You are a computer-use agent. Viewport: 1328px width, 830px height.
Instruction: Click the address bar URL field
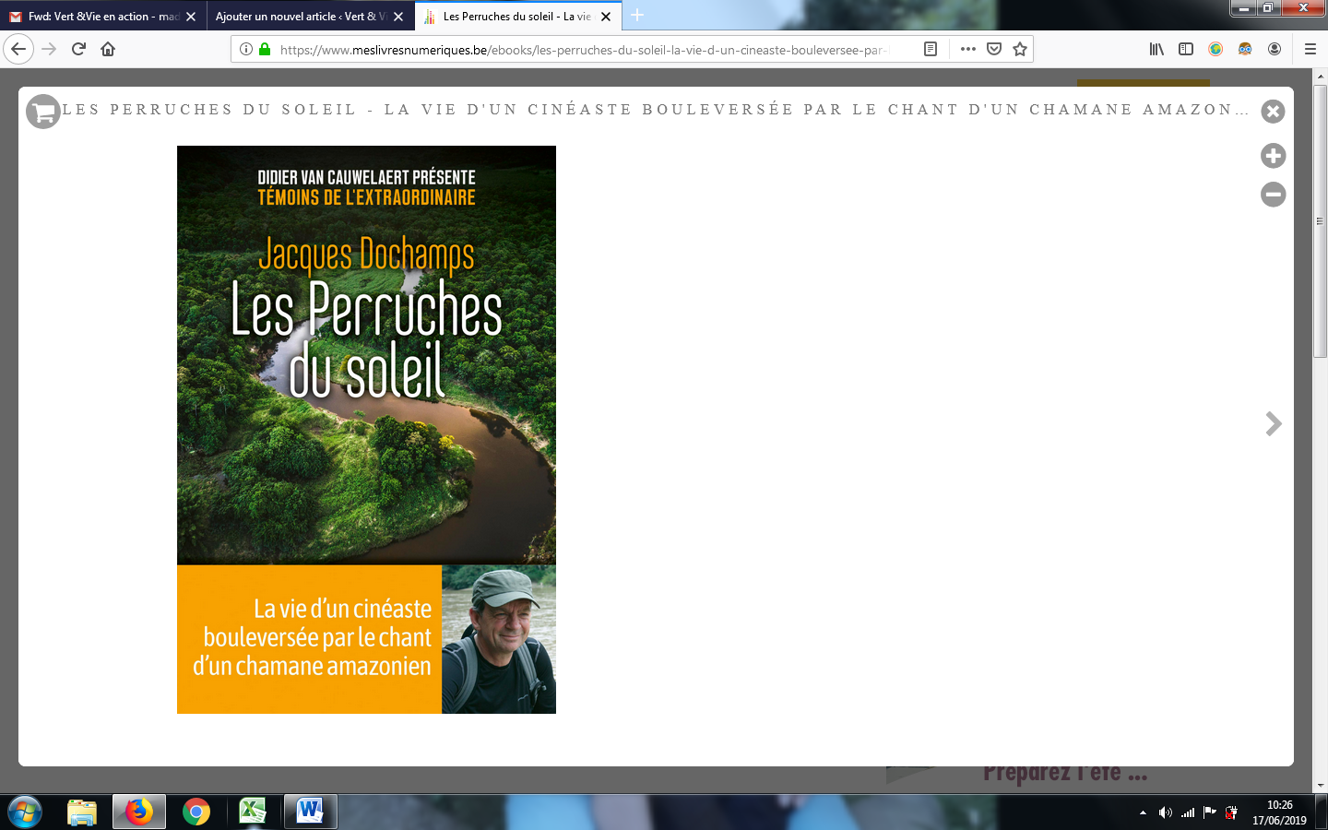(x=581, y=50)
